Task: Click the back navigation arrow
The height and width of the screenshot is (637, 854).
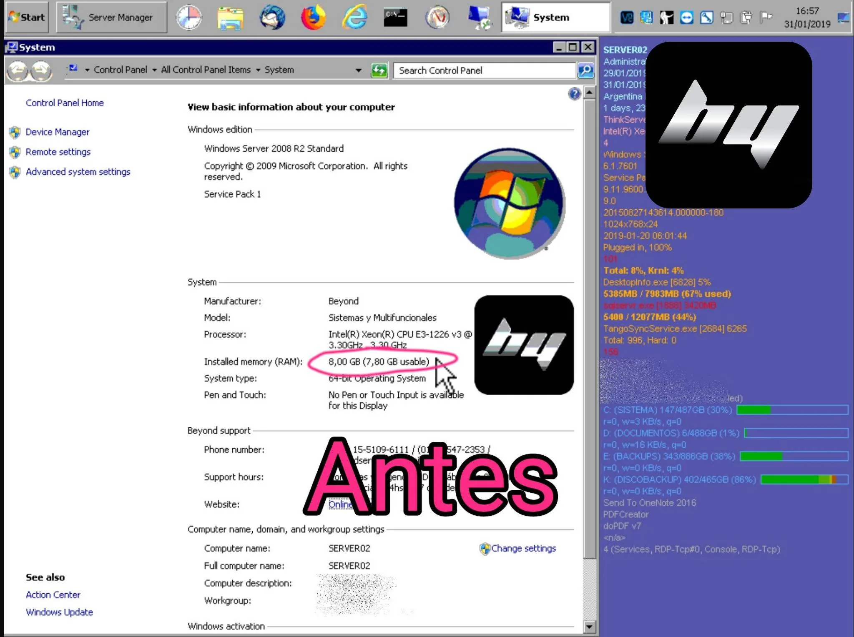Action: pos(18,71)
